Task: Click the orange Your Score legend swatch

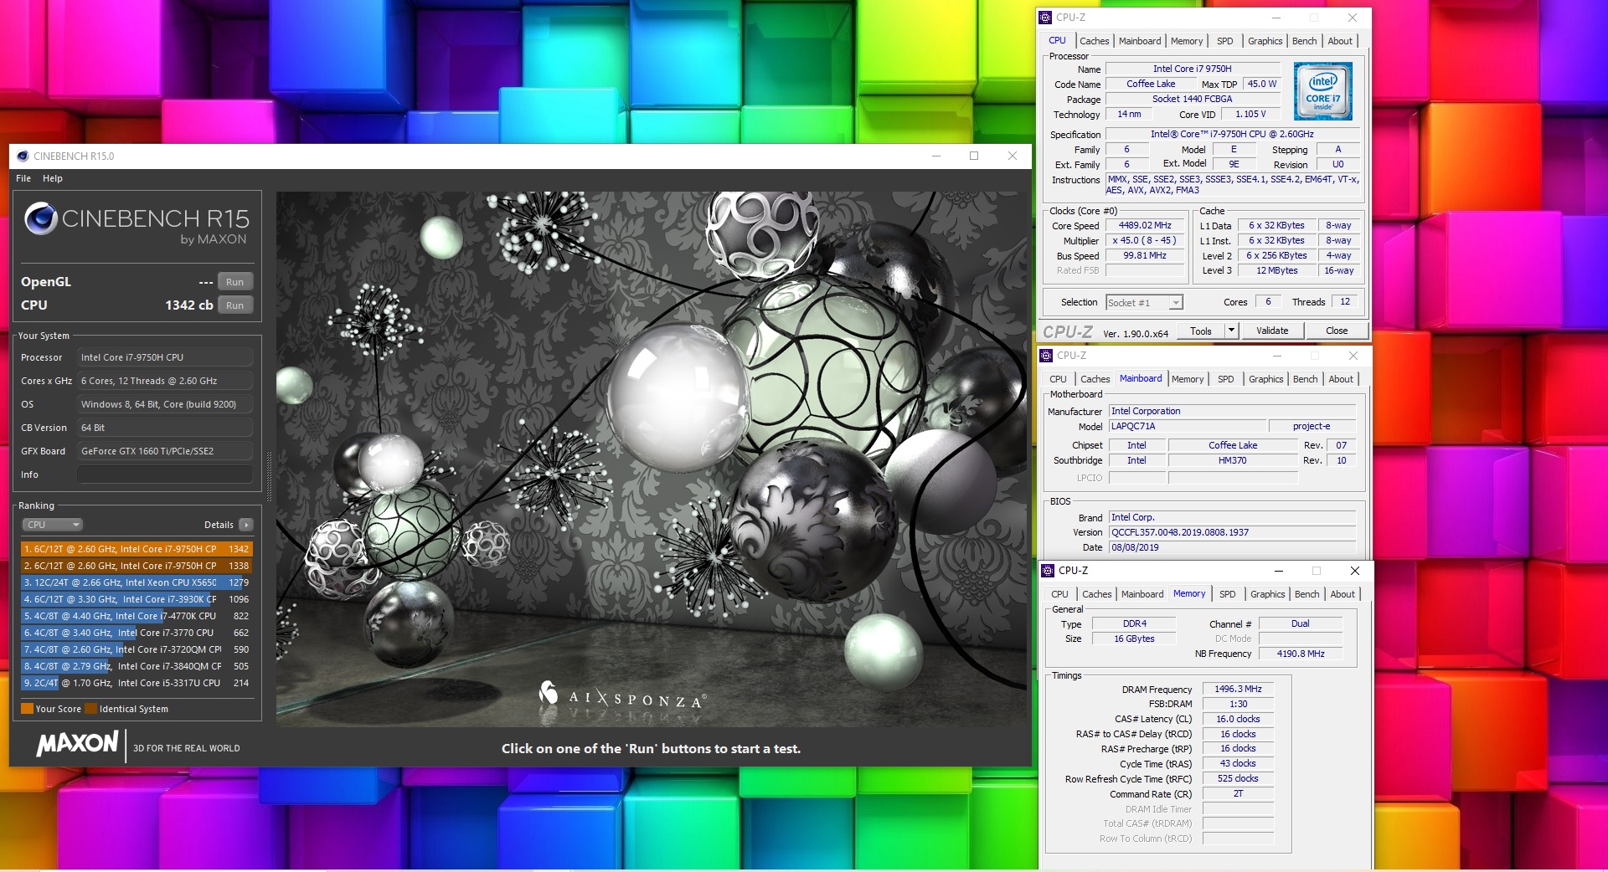Action: coord(27,709)
